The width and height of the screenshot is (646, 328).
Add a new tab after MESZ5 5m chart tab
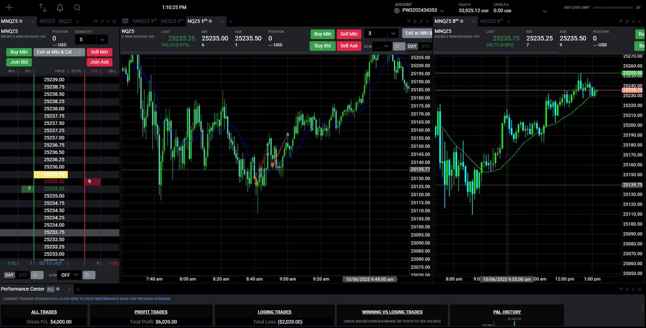[508, 21]
